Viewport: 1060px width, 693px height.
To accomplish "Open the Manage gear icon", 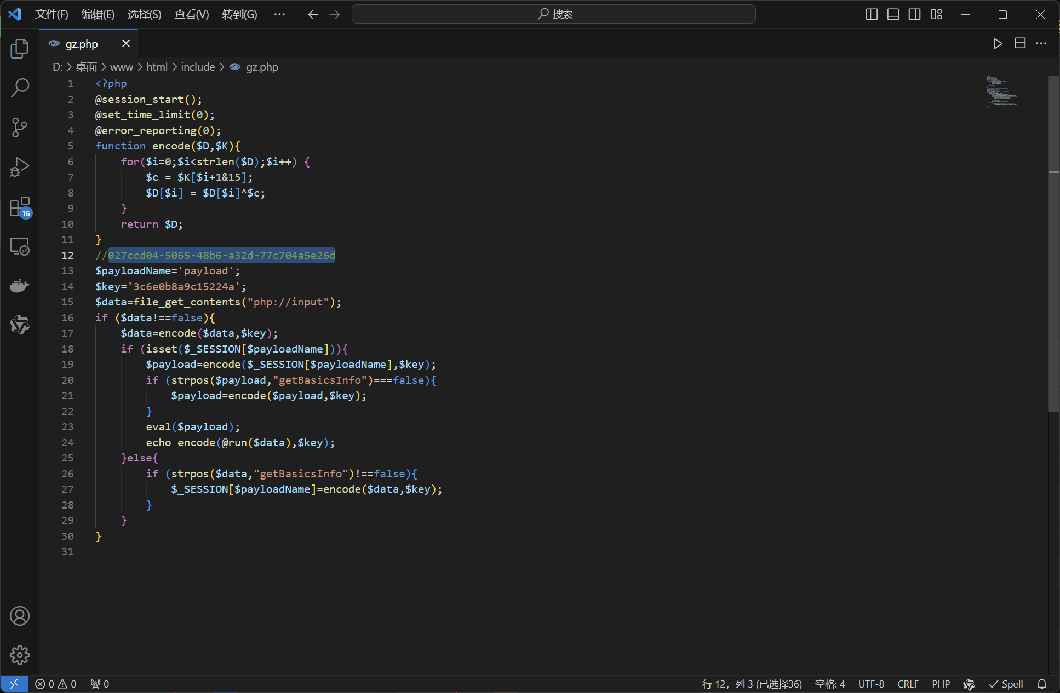I will [x=20, y=655].
